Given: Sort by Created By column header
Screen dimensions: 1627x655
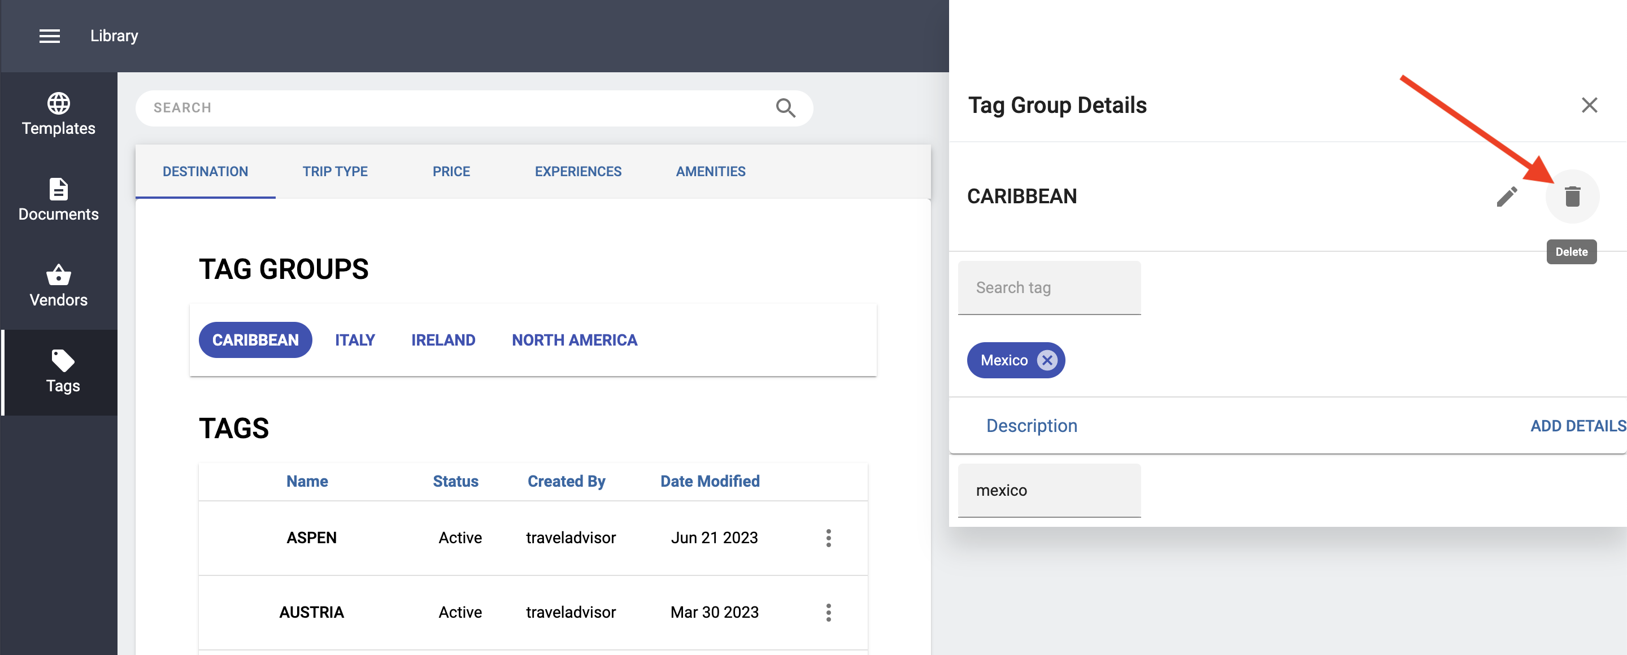Looking at the screenshot, I should pyautogui.click(x=566, y=482).
